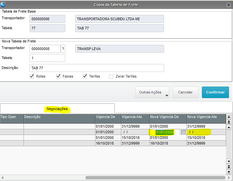Viewport: 233px width, 181px height.
Task: Open the Transportador lookup question mark button
Action: (x=63, y=49)
